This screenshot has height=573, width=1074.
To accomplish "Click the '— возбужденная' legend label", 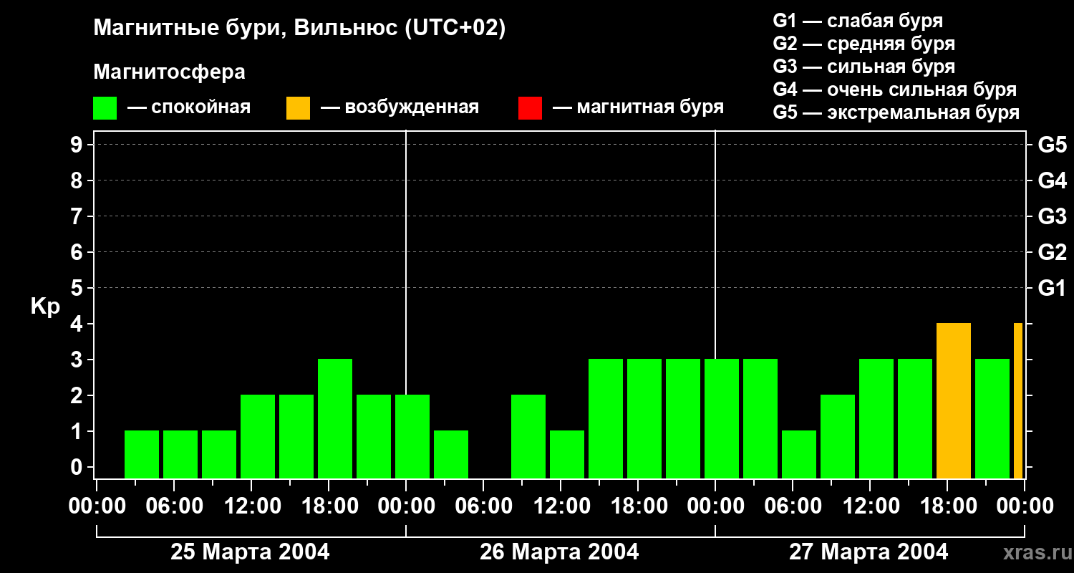I will tap(400, 107).
